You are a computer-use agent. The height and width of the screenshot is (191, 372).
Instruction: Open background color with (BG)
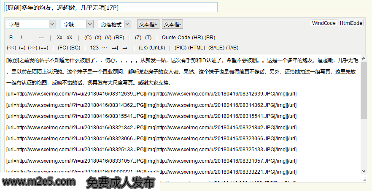pyautogui.click(x=75, y=48)
